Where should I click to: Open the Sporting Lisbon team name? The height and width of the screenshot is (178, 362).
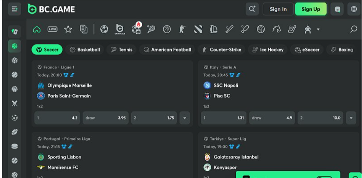coord(64,157)
